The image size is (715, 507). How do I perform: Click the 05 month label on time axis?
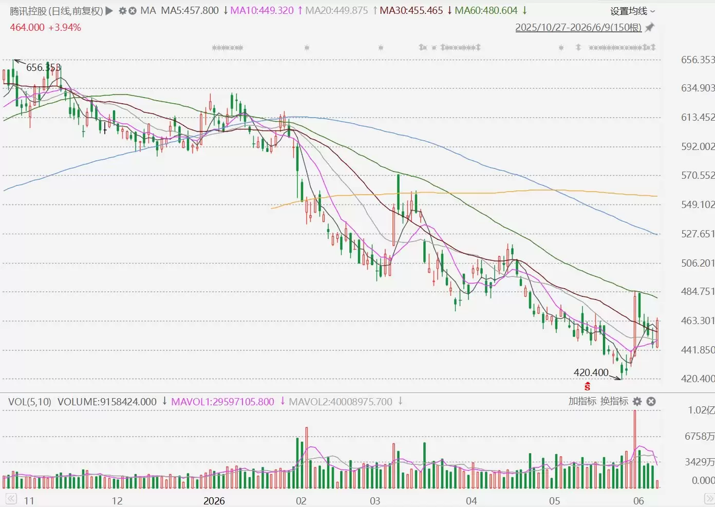[554, 501]
